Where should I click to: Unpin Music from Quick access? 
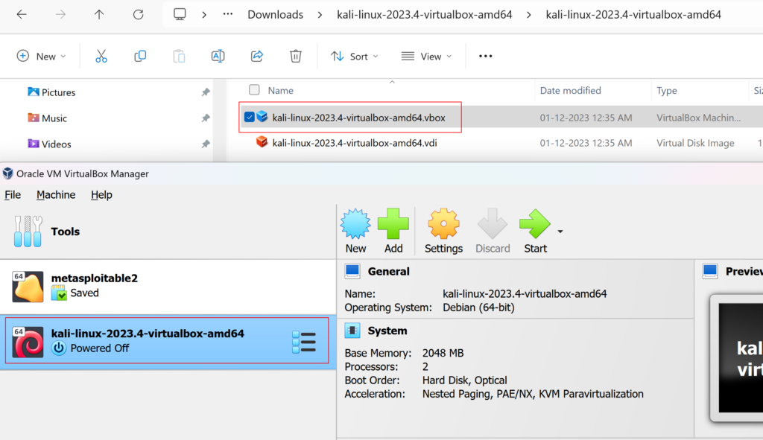point(206,118)
